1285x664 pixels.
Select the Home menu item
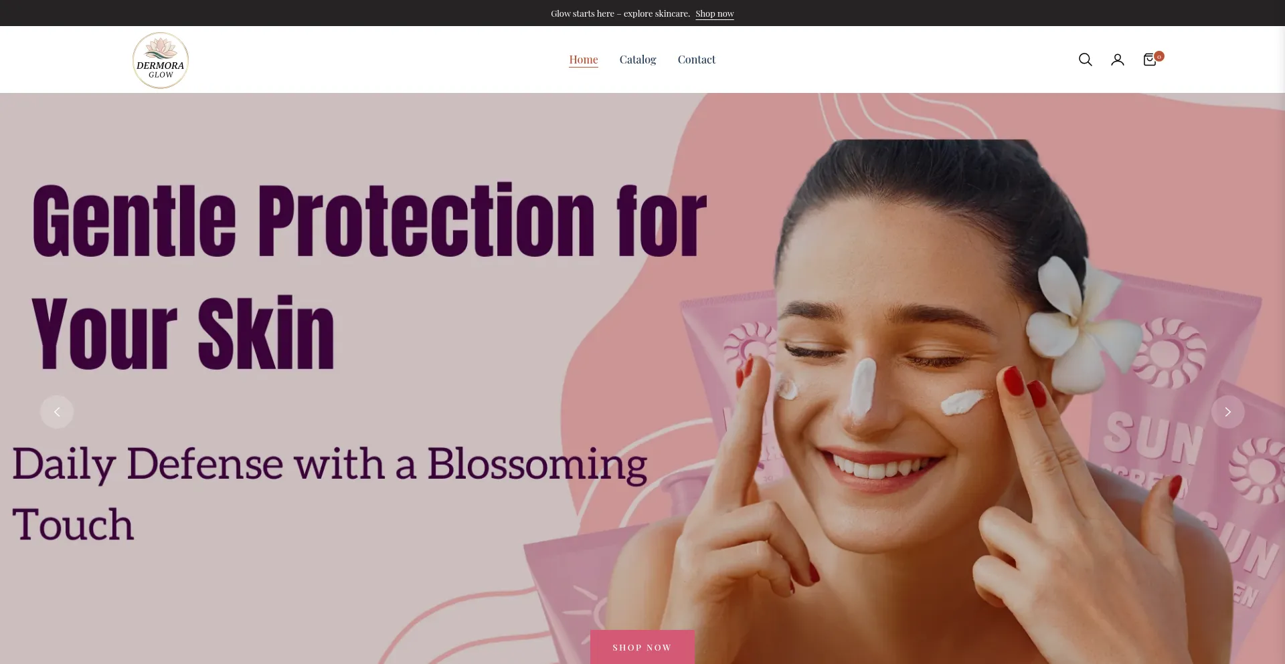[x=583, y=60]
